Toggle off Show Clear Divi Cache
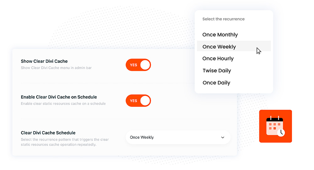 click(138, 65)
